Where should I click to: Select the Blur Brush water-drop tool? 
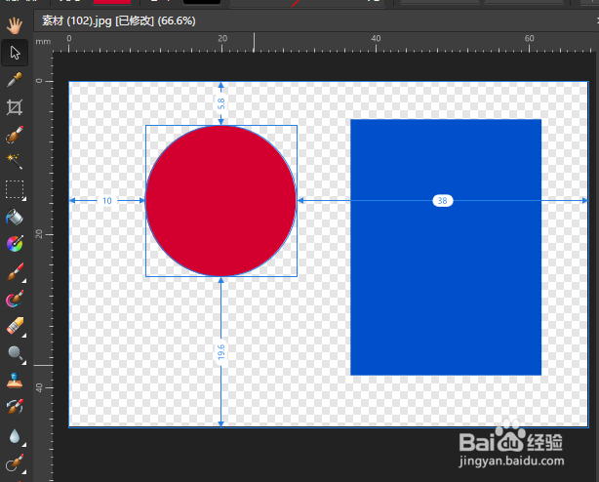tap(15, 436)
